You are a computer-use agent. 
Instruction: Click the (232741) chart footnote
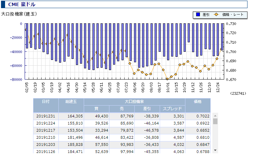coord(238,93)
